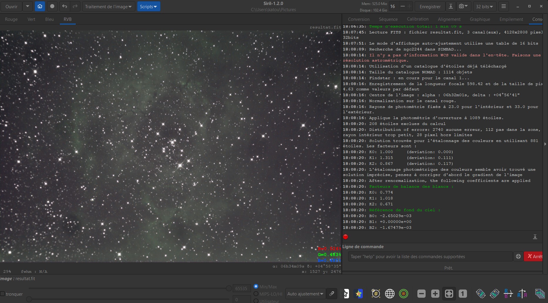548x303 pixels.
Task: Show the celestial grid with the globe icon
Action: (x=389, y=294)
